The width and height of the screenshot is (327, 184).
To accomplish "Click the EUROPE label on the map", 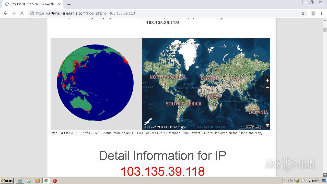I will click(209, 78).
